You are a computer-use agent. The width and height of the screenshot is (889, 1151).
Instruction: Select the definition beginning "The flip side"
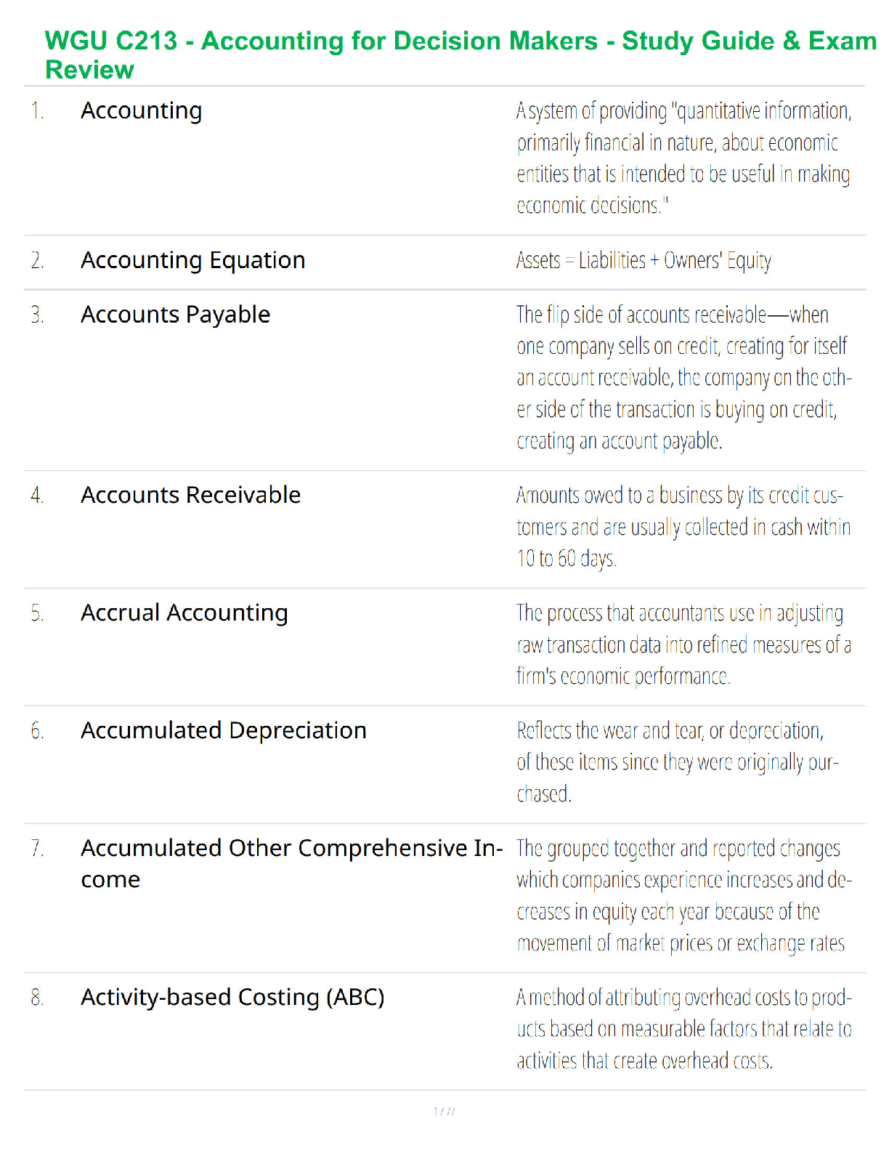tap(683, 378)
